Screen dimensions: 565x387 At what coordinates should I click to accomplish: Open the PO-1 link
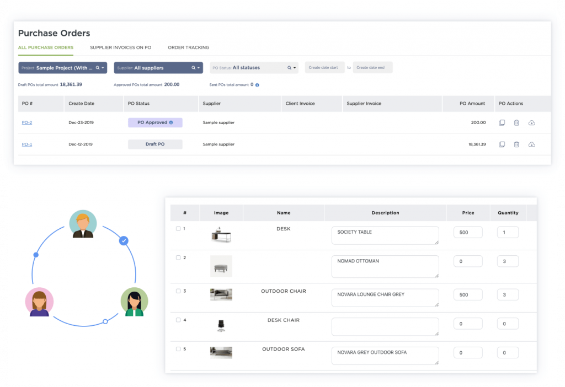click(x=26, y=144)
